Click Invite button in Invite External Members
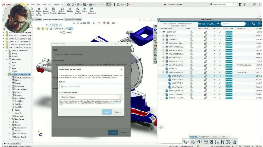This screenshot has width=263, height=147. click(x=107, y=112)
